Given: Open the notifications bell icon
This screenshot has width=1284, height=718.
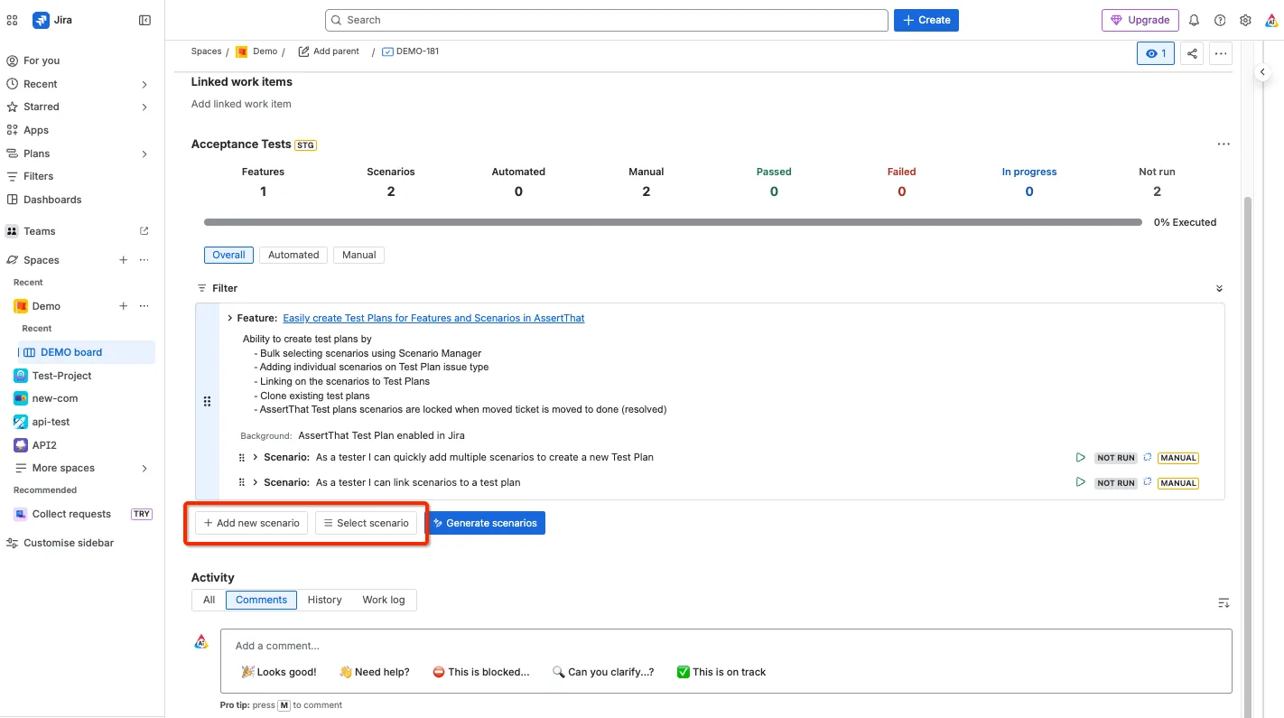Looking at the screenshot, I should [1194, 20].
